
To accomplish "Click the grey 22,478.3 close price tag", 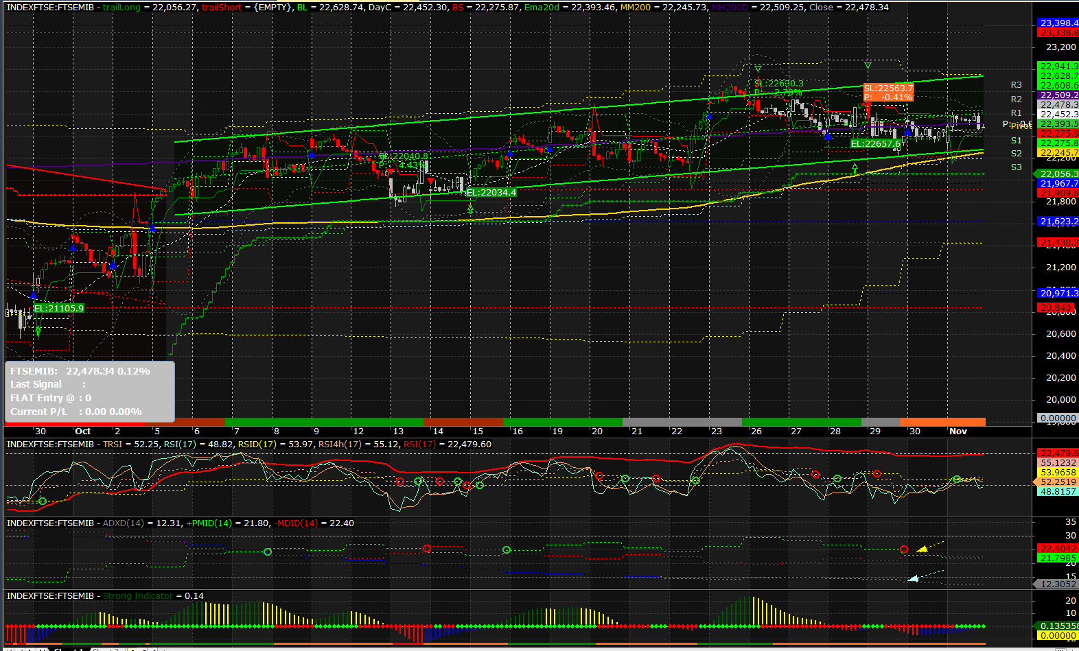I will coord(1058,104).
